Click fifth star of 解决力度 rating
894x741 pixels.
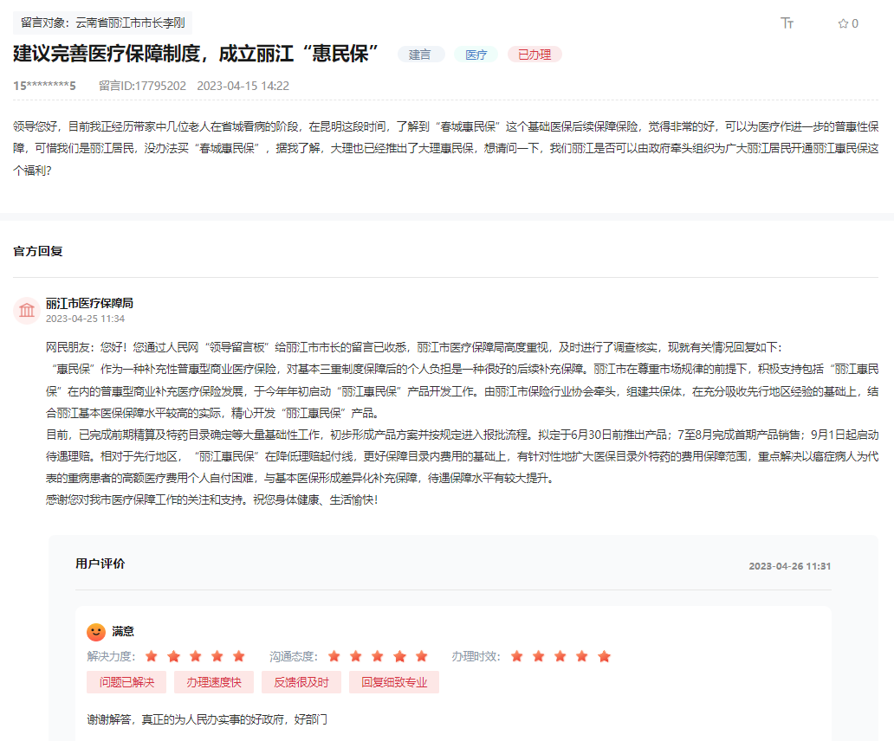pos(239,656)
